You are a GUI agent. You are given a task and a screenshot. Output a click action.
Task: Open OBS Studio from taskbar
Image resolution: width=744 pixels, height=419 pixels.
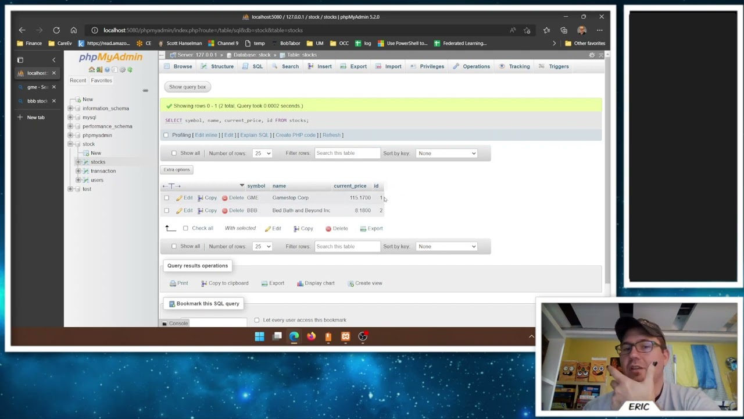coord(363,336)
